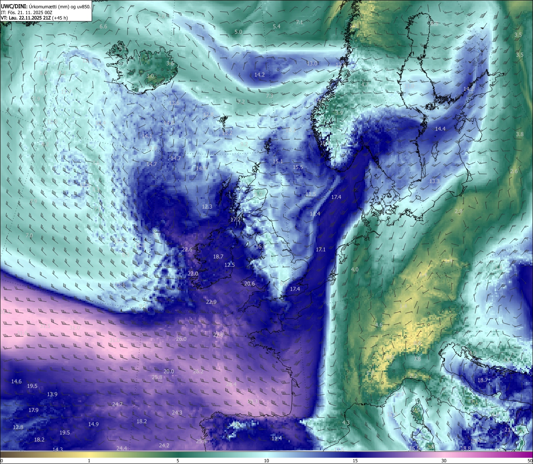Click the 12.5 value over Ireland
The image size is (533, 464).
click(x=229, y=265)
